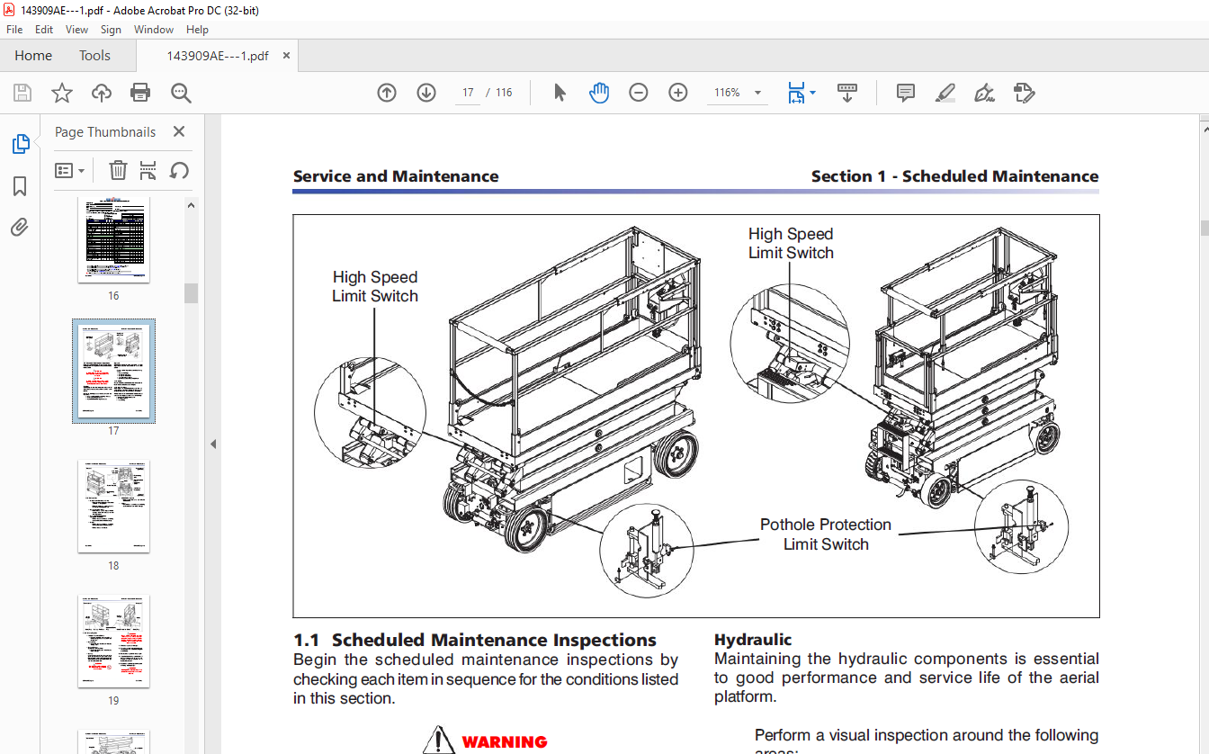This screenshot has width=1209, height=754.
Task: Click the page number input field
Action: [x=468, y=93]
